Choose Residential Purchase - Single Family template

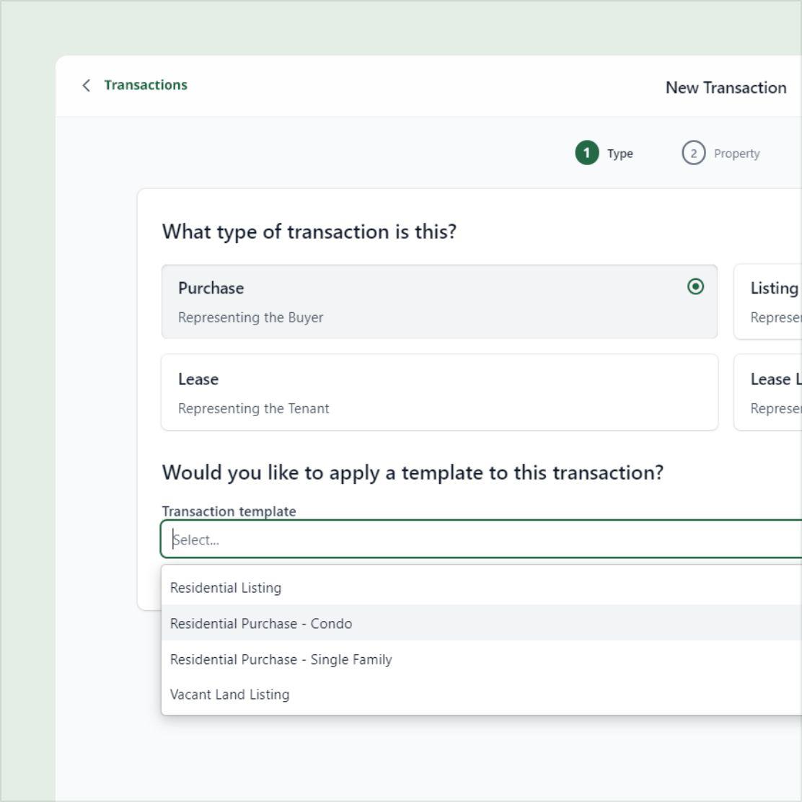[481, 659]
